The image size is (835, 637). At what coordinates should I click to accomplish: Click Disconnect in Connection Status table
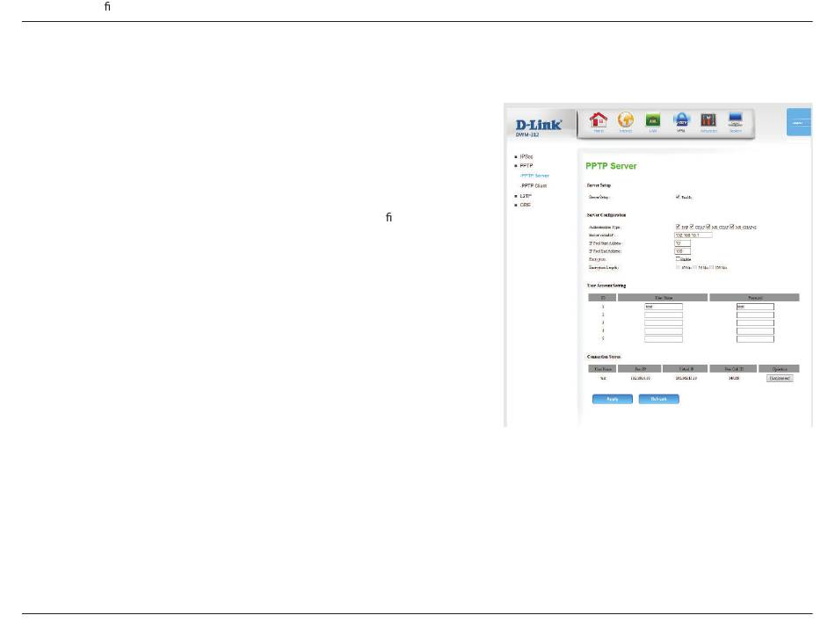779,378
